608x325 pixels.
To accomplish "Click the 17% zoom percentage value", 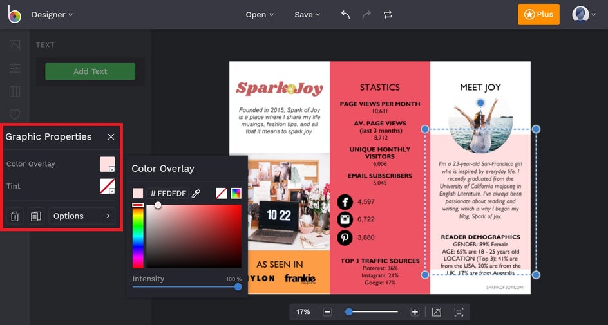I will 303,312.
